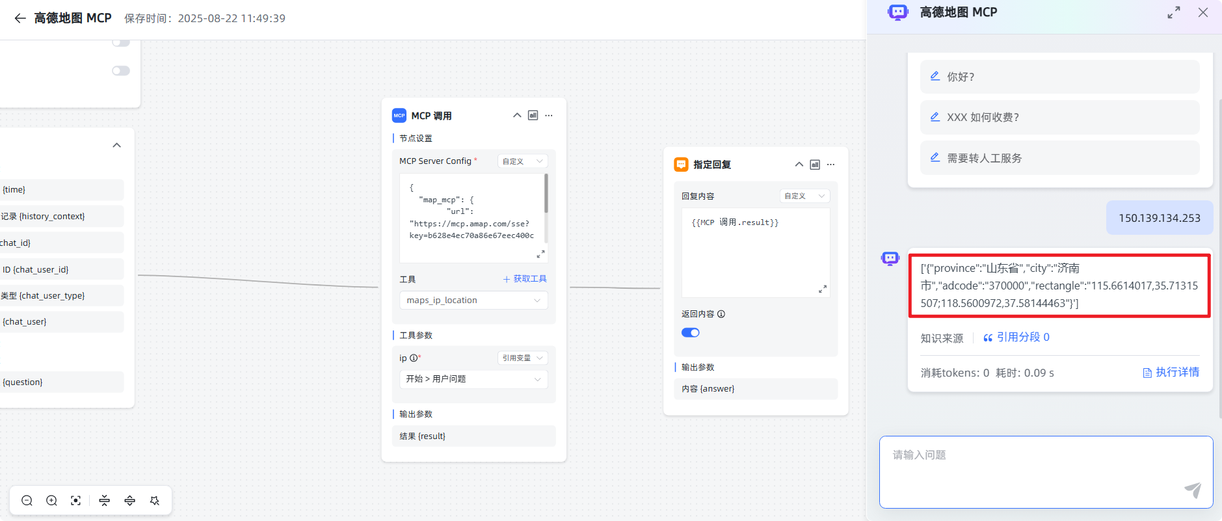The height and width of the screenshot is (521, 1222).
Task: Click the 回复内容 text editor area
Action: click(756, 252)
